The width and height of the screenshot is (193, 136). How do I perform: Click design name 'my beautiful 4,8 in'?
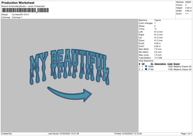21,14
